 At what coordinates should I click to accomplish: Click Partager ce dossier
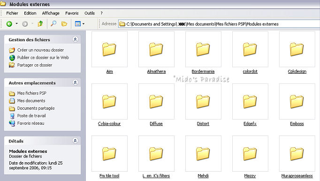[x=35, y=65]
